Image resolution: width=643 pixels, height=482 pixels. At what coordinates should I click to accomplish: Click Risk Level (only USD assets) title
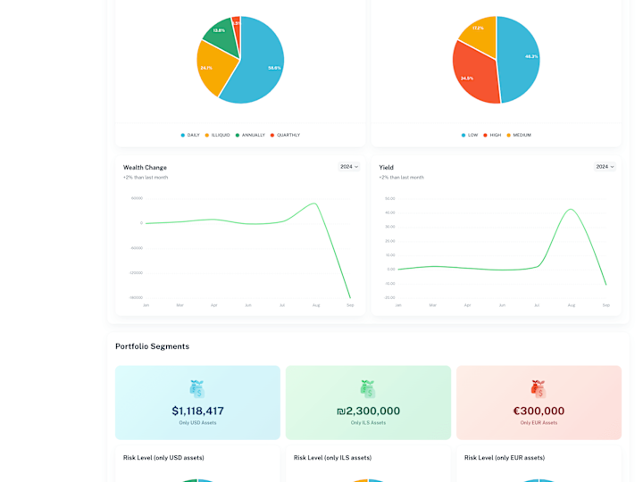point(163,457)
